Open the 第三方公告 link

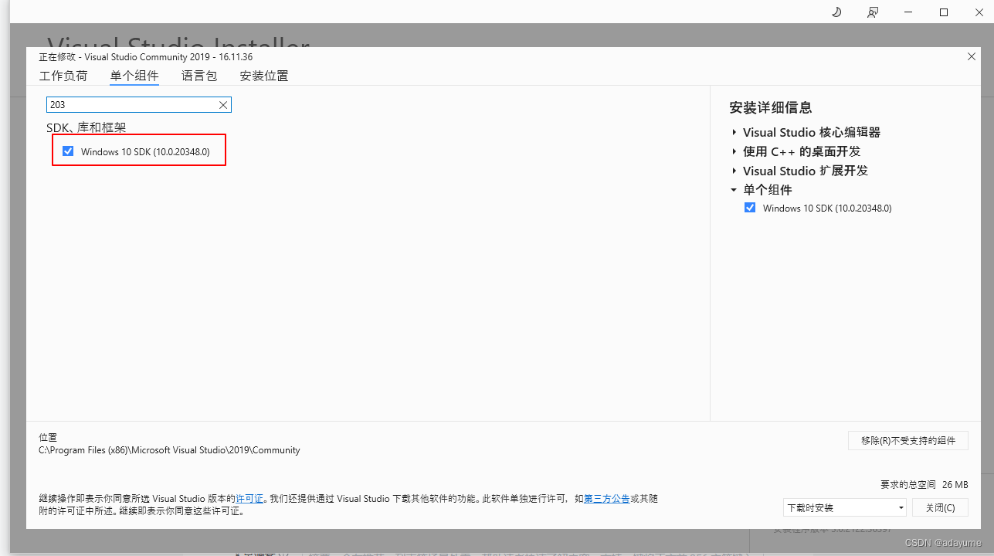point(606,498)
